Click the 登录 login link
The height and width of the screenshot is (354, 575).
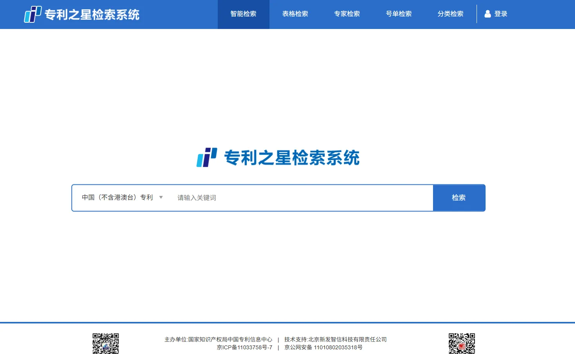click(x=501, y=14)
